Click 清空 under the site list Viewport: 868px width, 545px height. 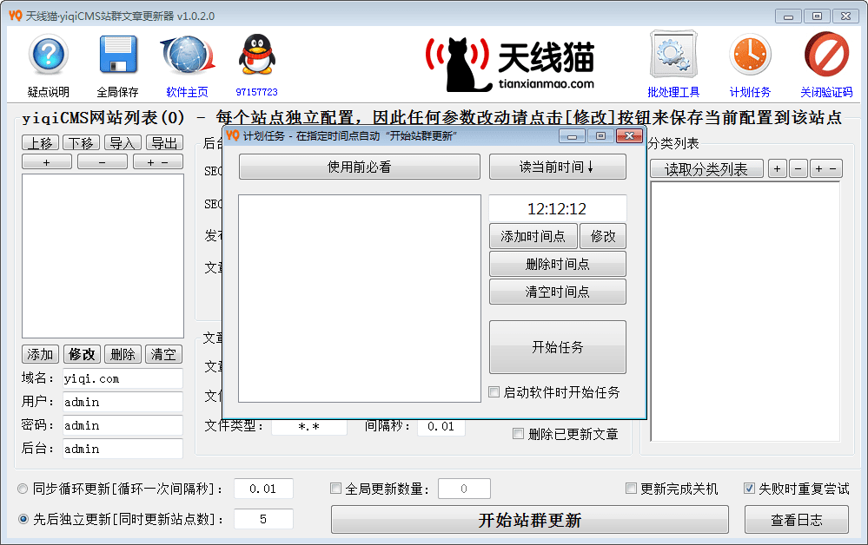click(x=164, y=354)
